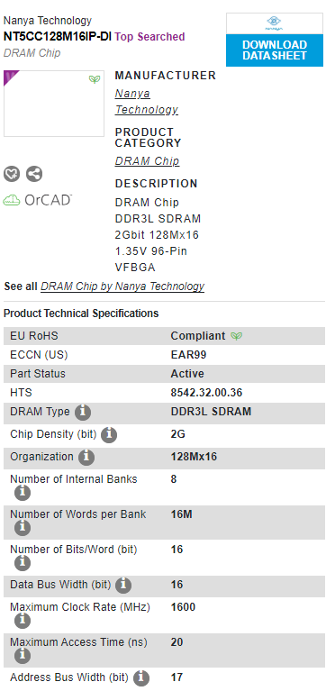Click info icon under Number of Internal Banks
This screenshot has width=326, height=691.
tap(23, 492)
